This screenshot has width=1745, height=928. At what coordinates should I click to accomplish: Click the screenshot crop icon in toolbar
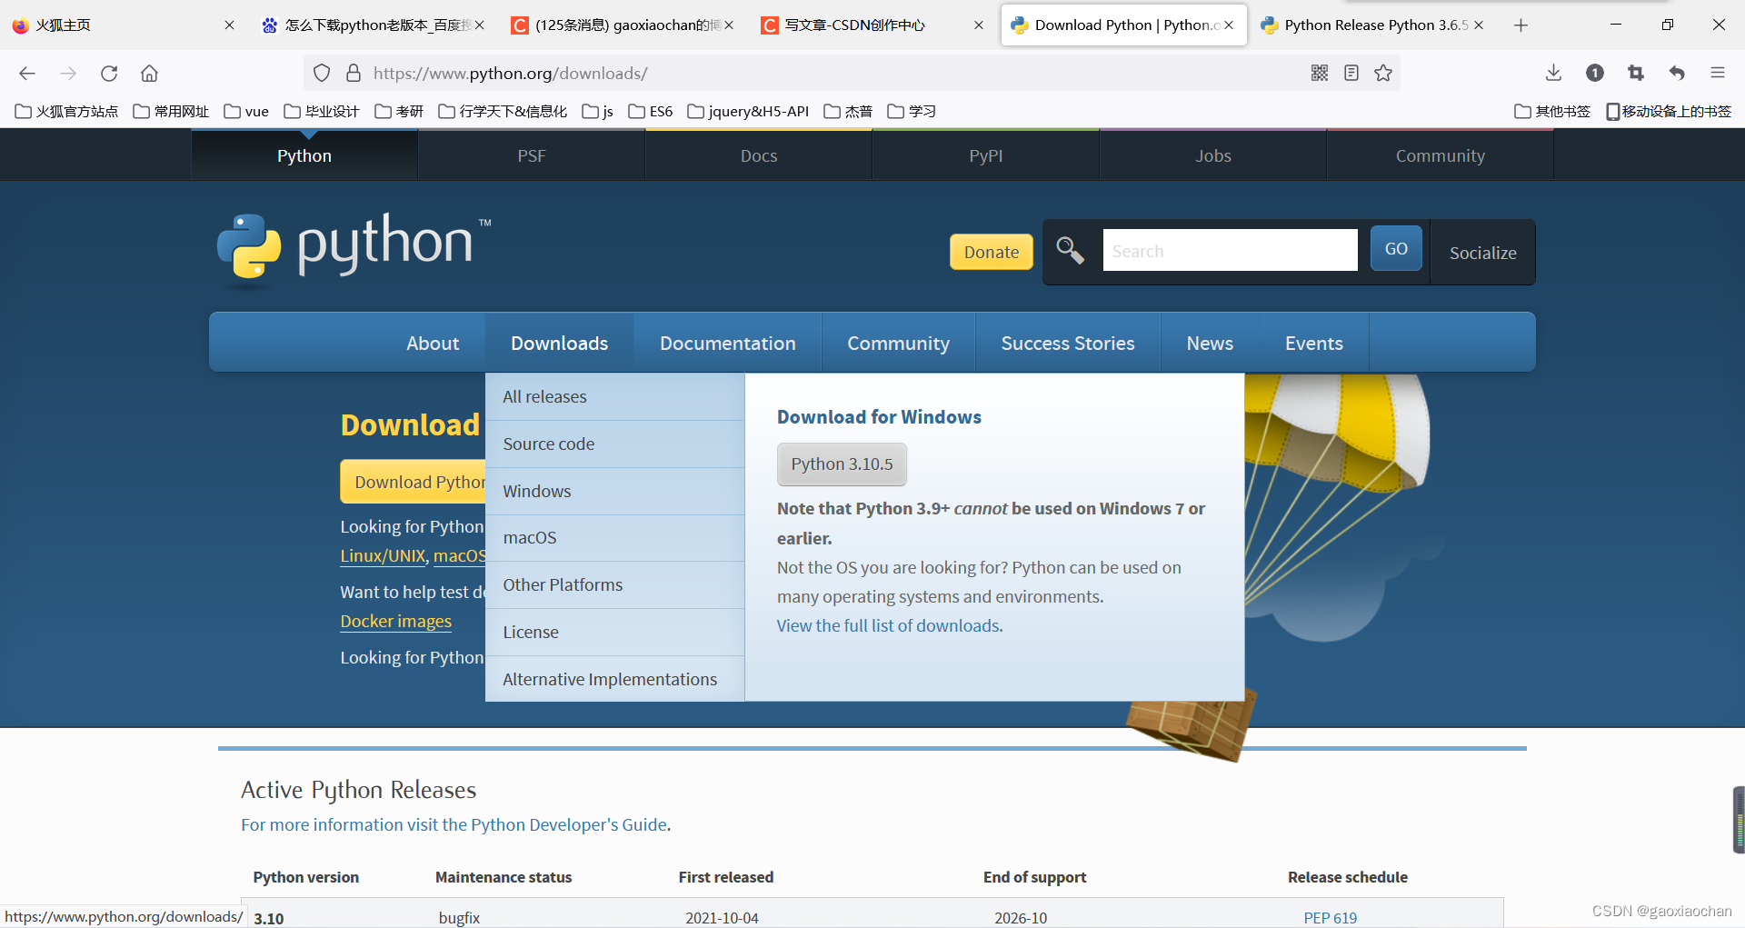point(1636,73)
